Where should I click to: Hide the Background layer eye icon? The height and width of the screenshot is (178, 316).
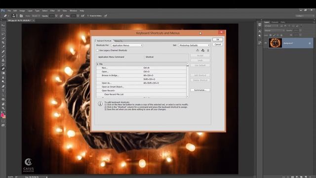click(x=266, y=43)
